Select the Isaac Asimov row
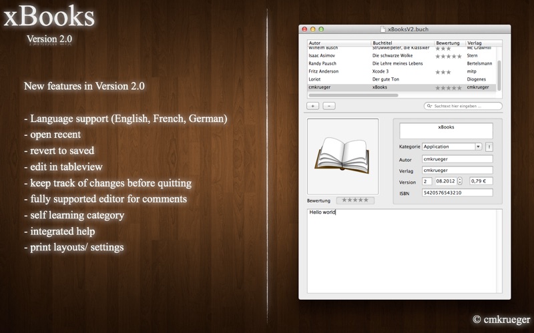The width and height of the screenshot is (534, 333). (x=403, y=56)
